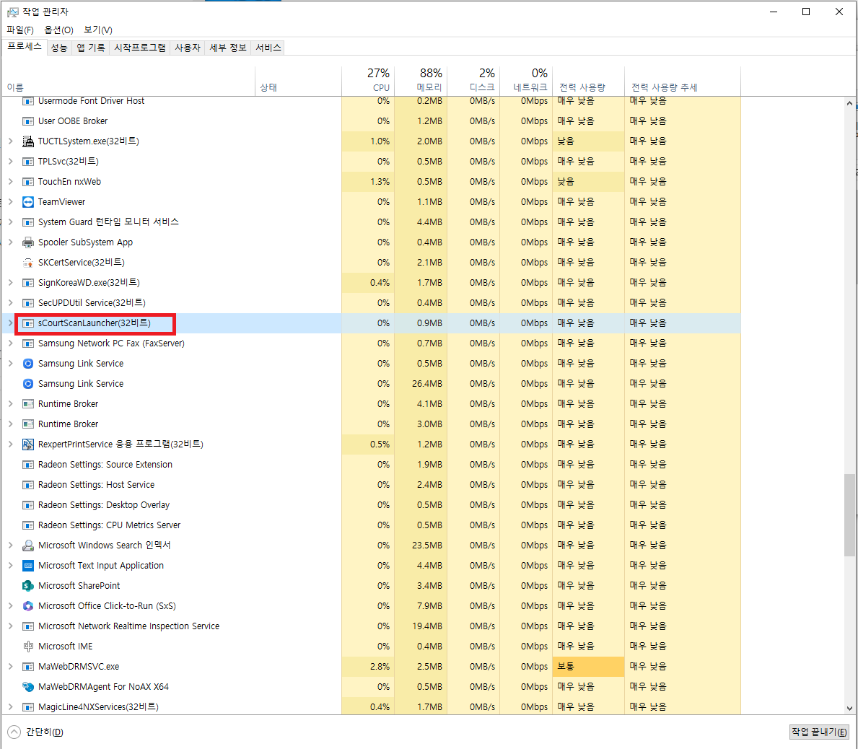The image size is (858, 749).
Task: Click the Microsoft Network Realtime Inspection Service icon
Action: click(28, 626)
